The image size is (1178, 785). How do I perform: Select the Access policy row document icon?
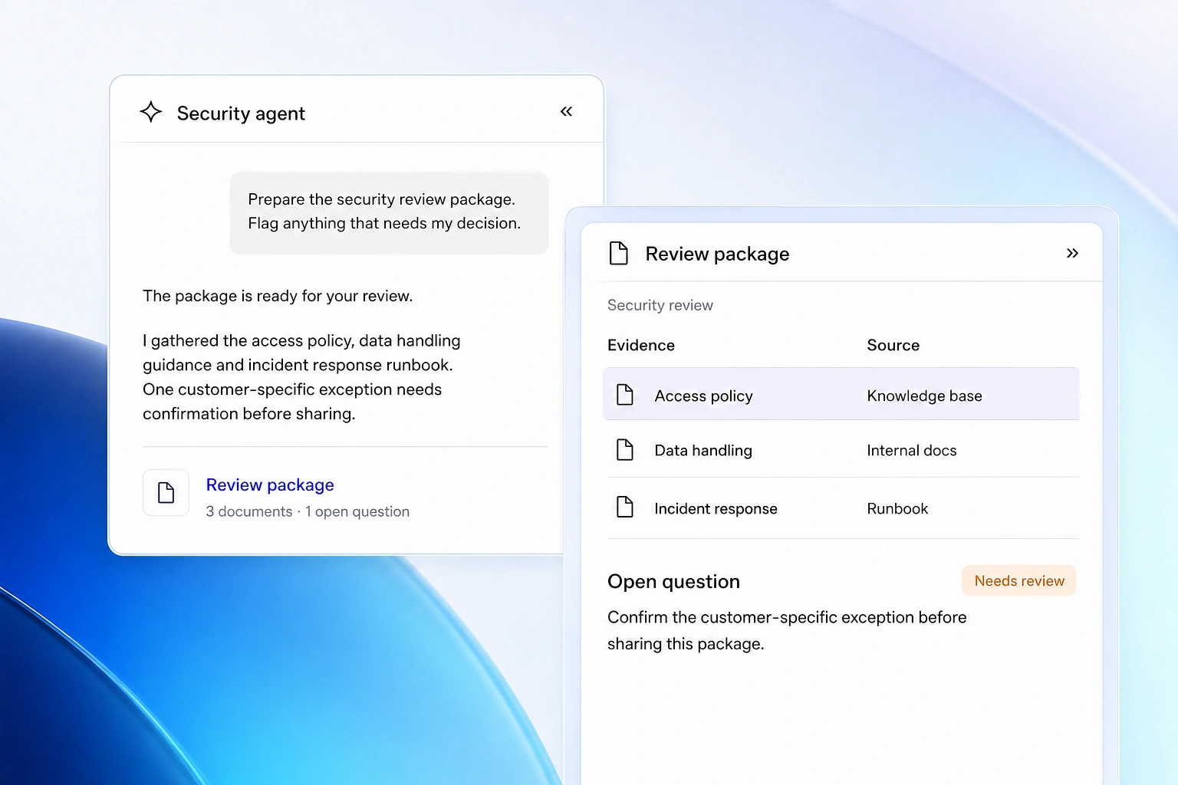625,395
